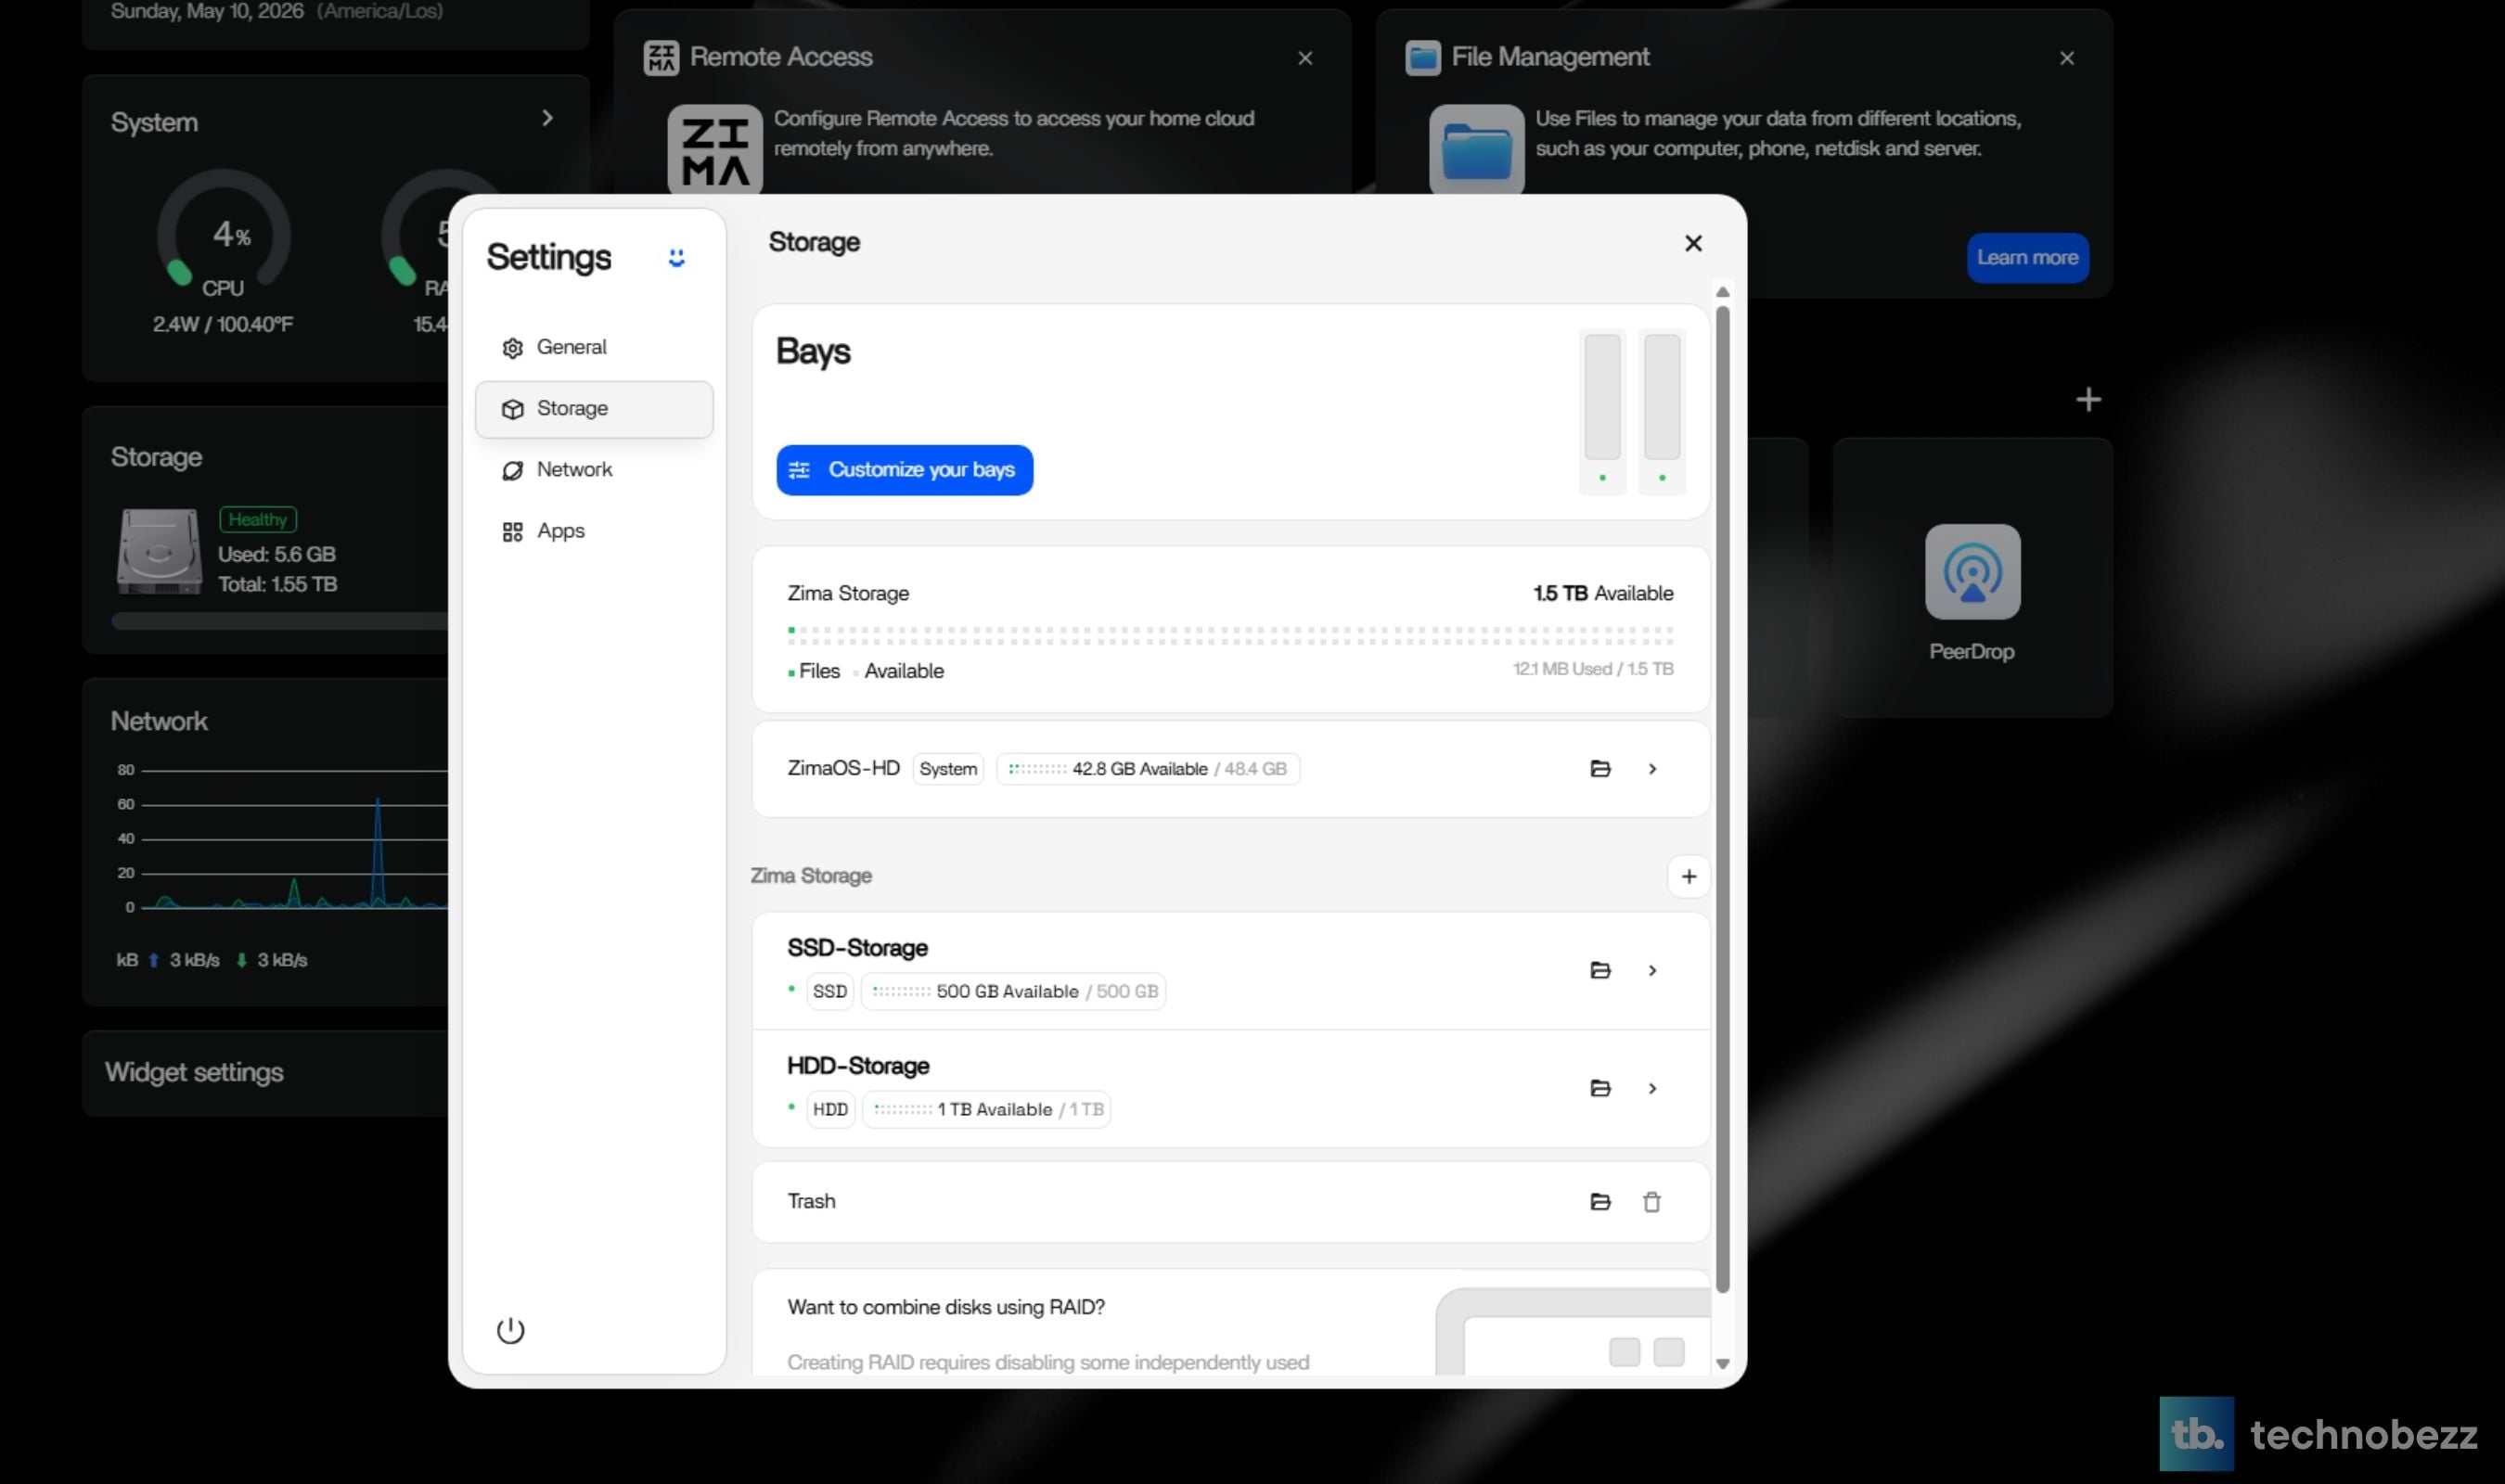Open HDD-Storage folder icon

(1600, 1088)
